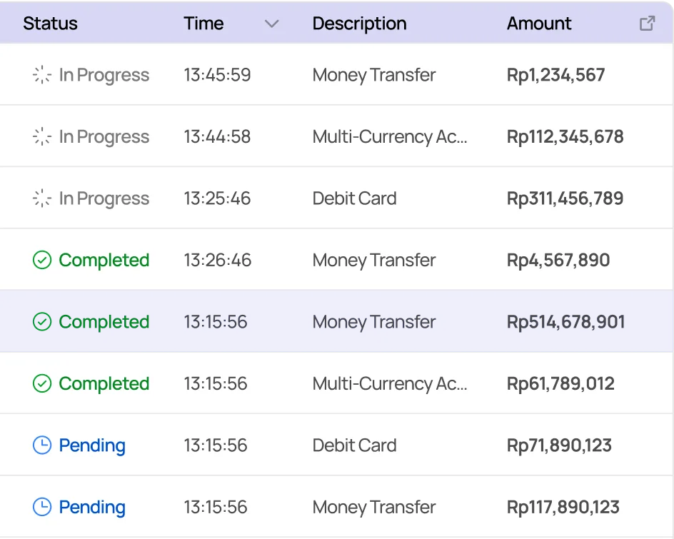Screen dimensions: 674x539
Task: Click the Amount column header
Action: click(539, 24)
